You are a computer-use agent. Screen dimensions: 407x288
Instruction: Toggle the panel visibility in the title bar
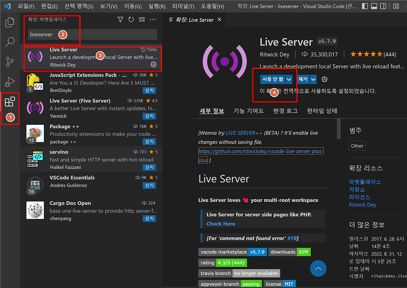[374, 6]
